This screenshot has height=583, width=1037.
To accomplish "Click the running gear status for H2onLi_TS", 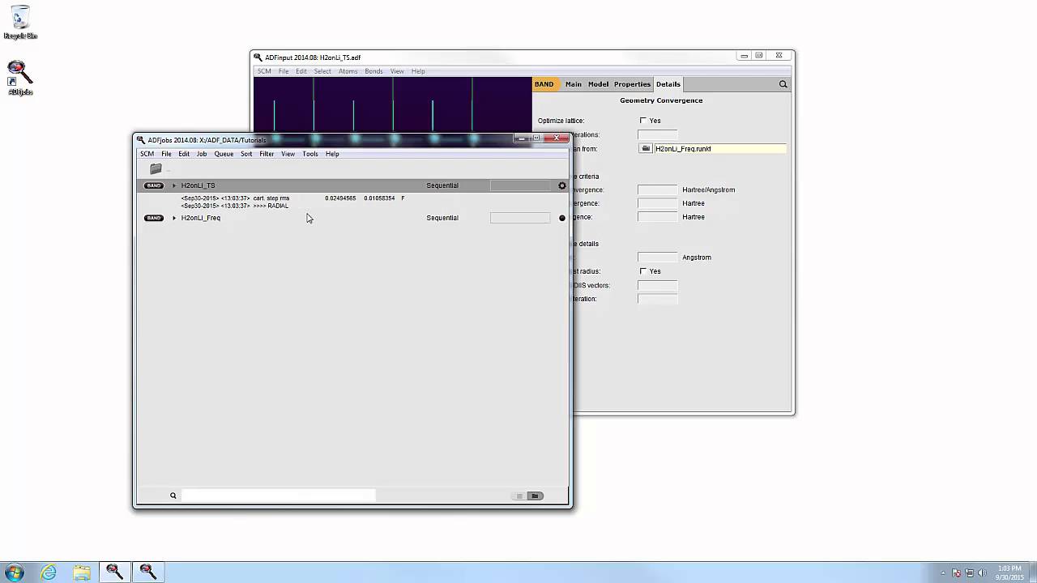I will point(562,185).
